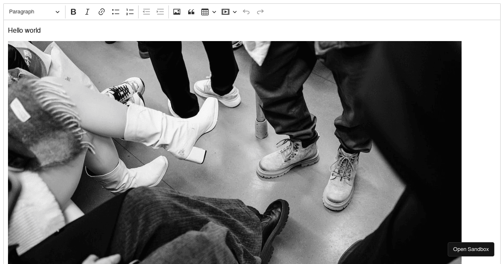This screenshot has width=504, height=264.
Task: Click the Open Sandbox button
Action: coord(471,249)
